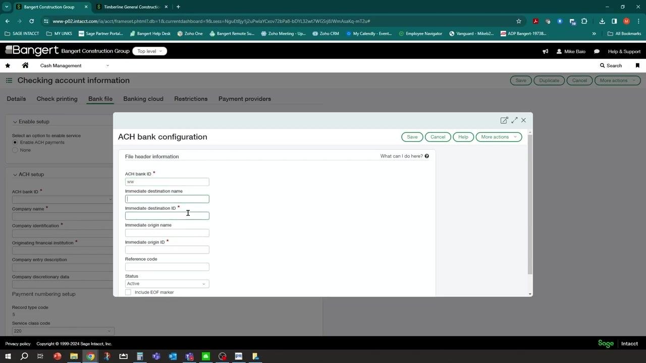646x363 pixels.
Task: Open More actions dropdown in ACH dialog
Action: coord(499,137)
